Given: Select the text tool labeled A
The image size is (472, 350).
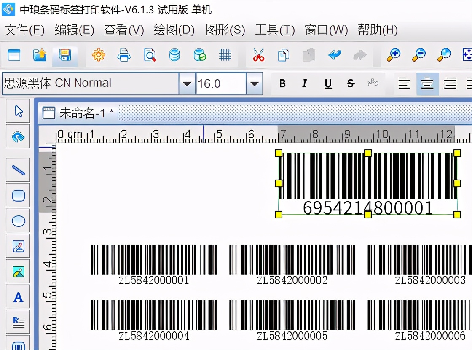Looking at the screenshot, I should 18,296.
